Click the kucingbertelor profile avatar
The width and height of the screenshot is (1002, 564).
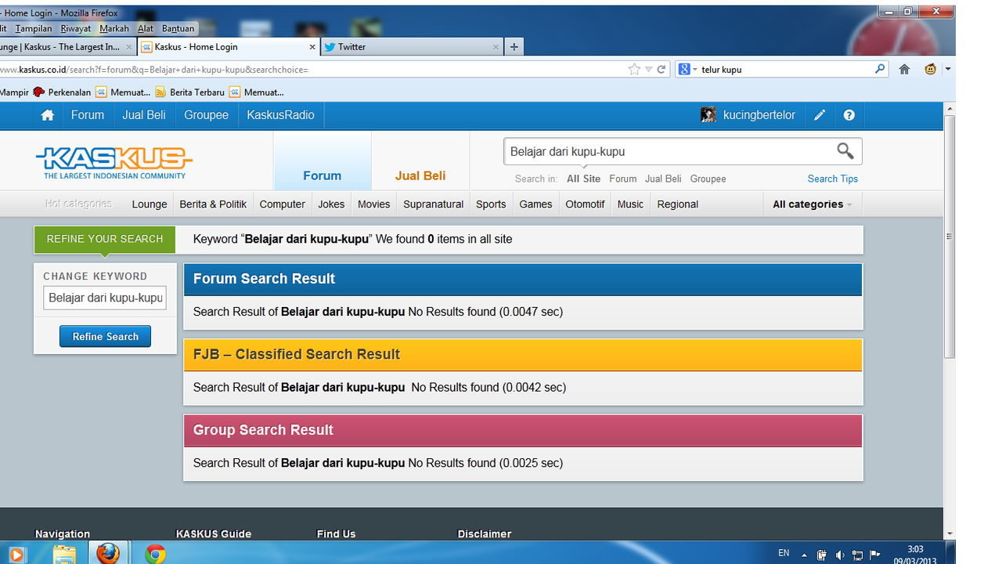708,115
